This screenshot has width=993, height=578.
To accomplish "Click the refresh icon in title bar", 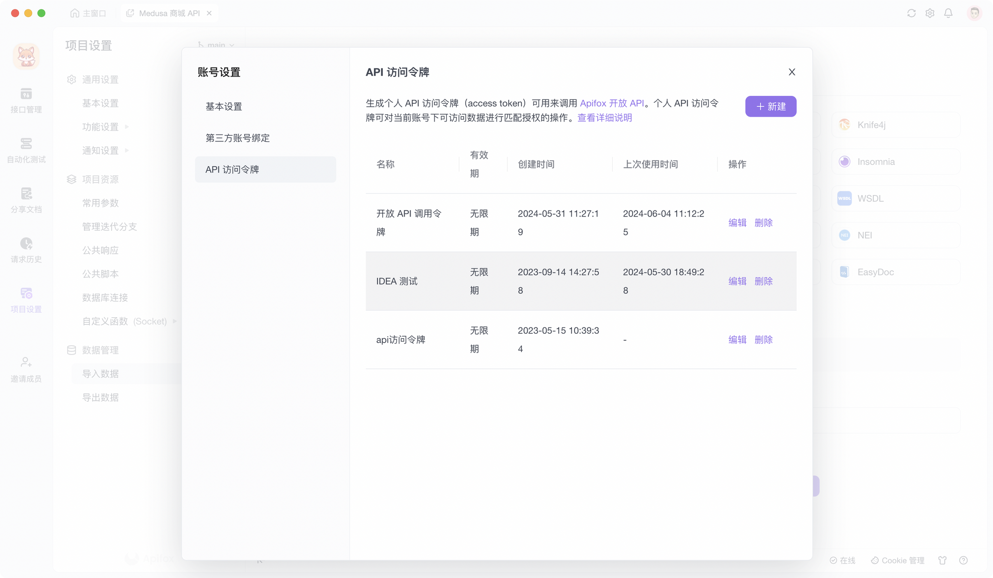I will pos(911,13).
